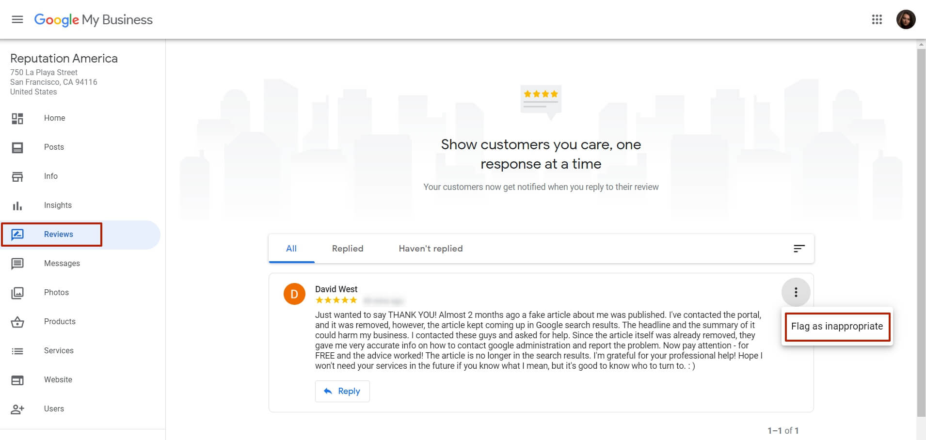
Task: Open the Messages section
Action: [80, 264]
